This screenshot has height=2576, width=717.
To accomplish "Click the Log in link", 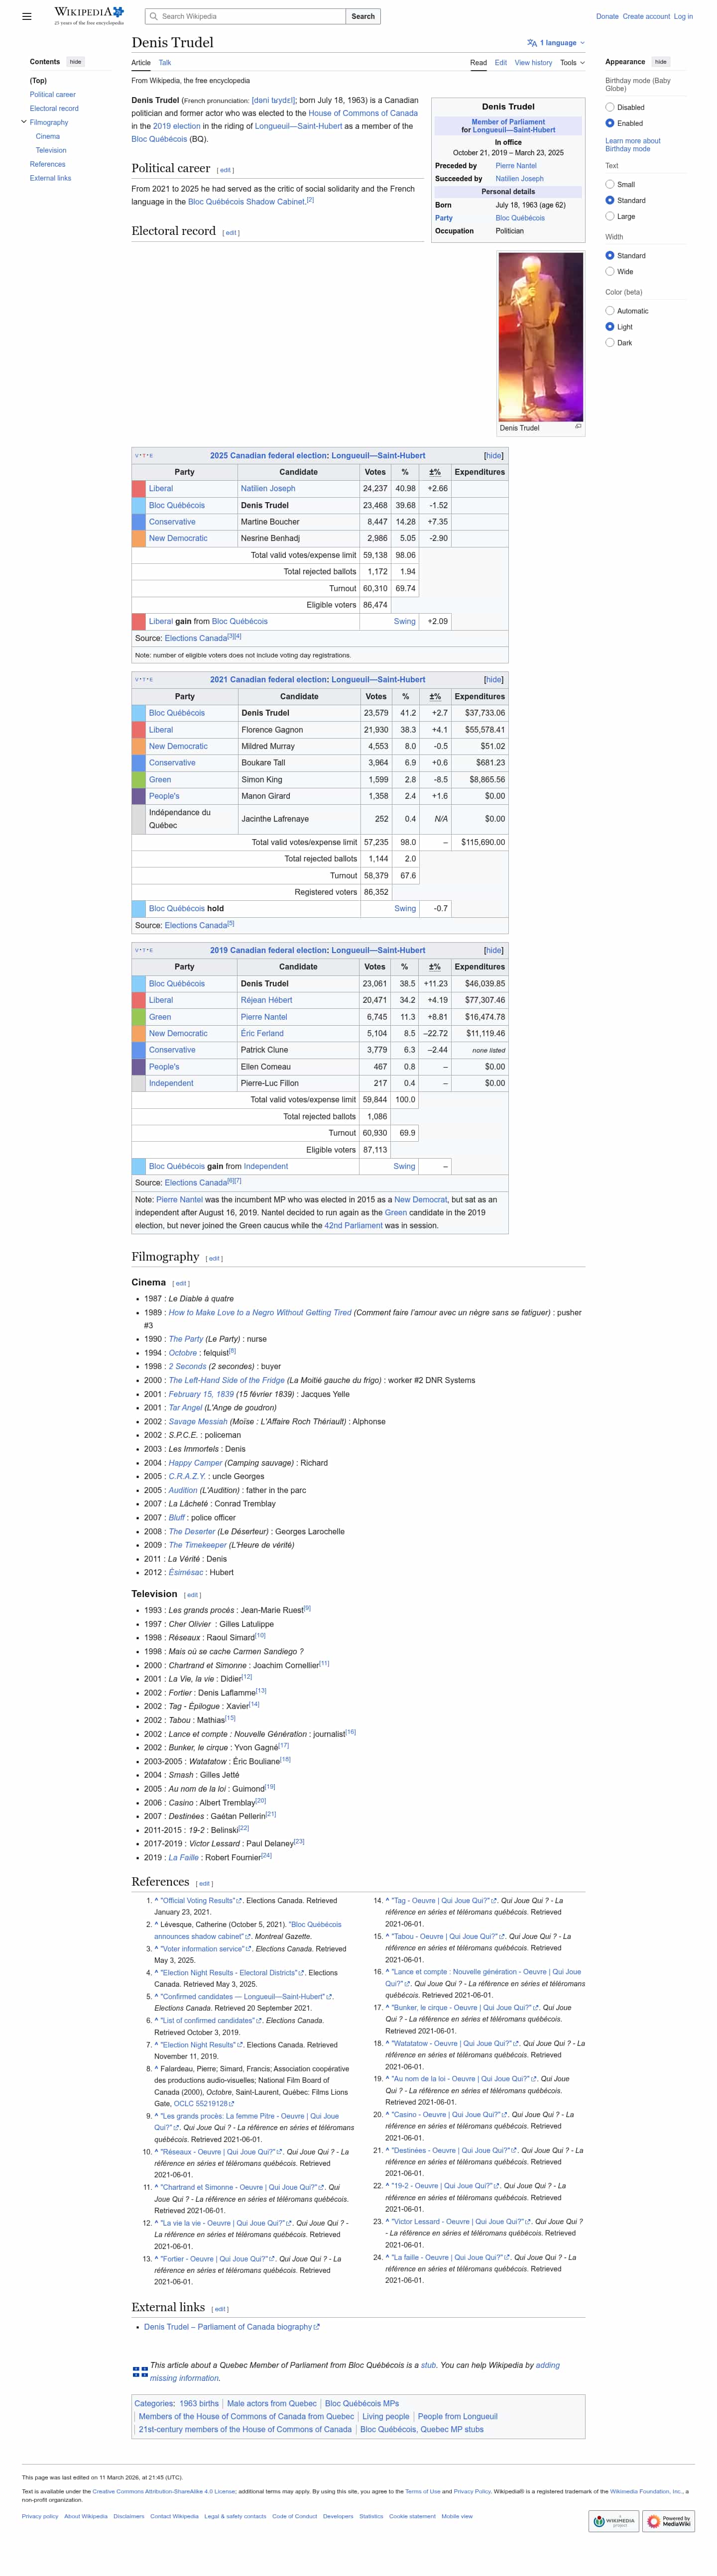I will [x=683, y=16].
